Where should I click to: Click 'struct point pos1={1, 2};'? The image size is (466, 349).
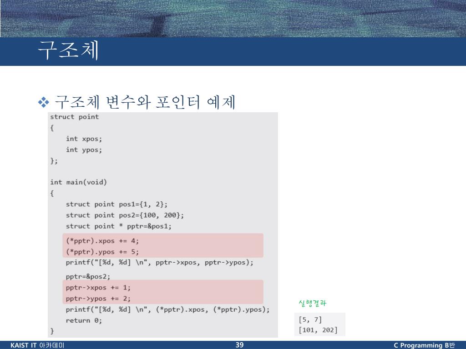tap(116, 204)
